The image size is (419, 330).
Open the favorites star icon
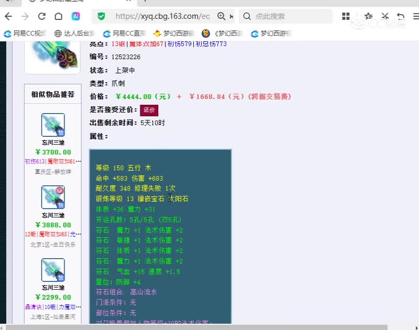point(368,16)
